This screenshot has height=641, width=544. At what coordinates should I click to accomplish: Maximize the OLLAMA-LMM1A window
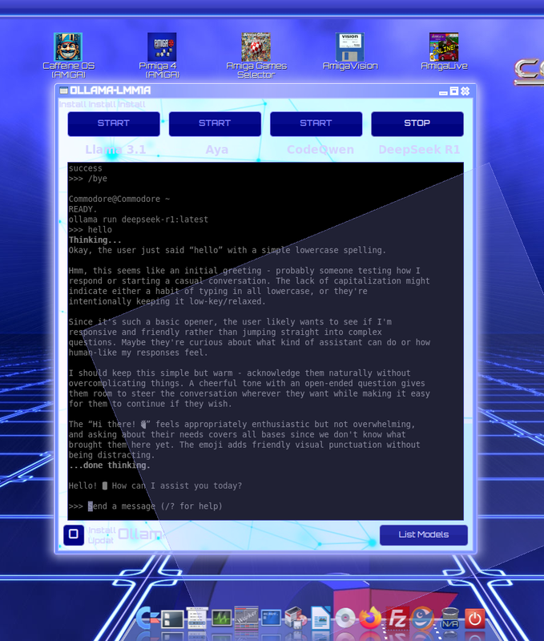[454, 91]
